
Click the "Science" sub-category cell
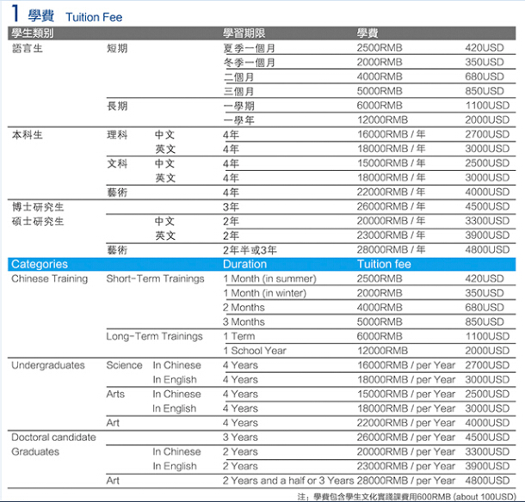click(124, 365)
